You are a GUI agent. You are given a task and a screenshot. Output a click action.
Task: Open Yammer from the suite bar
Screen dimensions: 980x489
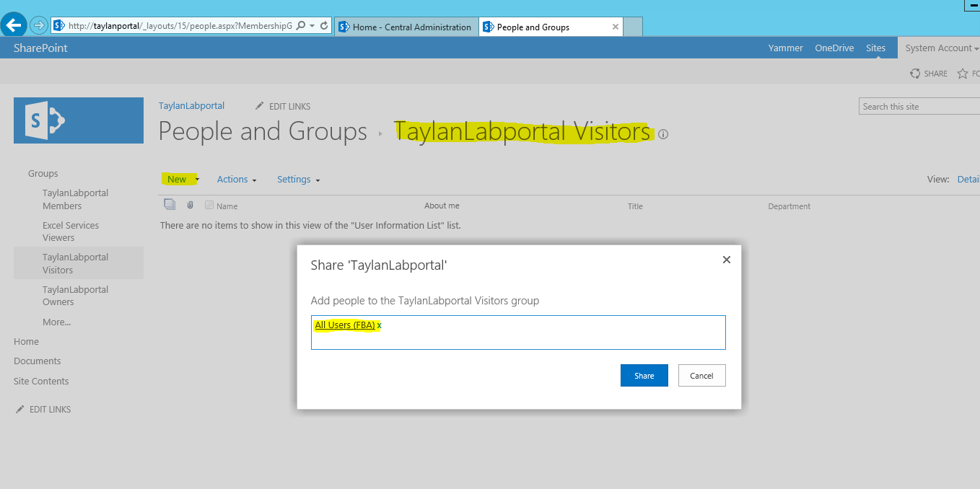click(x=786, y=48)
